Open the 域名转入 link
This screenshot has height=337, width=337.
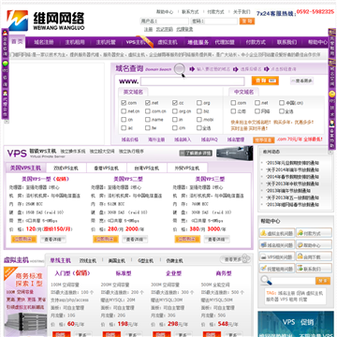pos(183,139)
